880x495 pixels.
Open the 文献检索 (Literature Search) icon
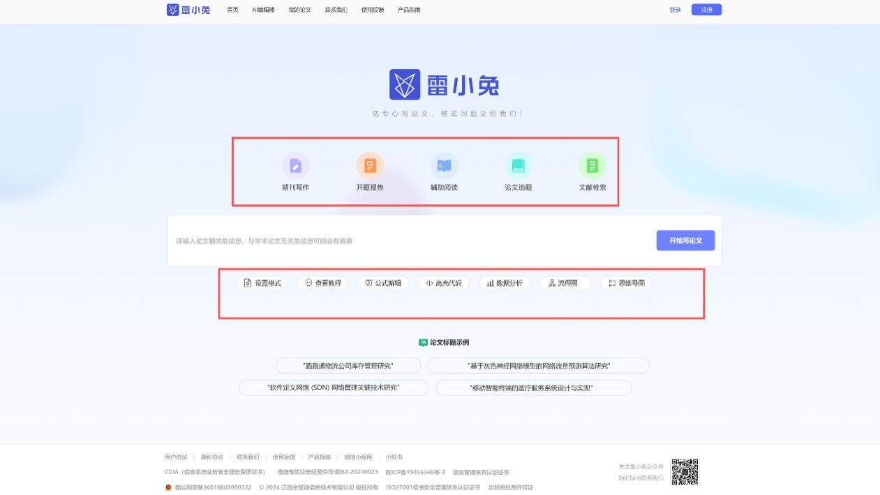point(592,172)
